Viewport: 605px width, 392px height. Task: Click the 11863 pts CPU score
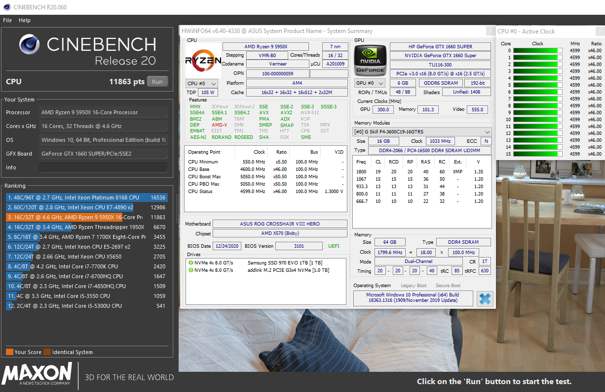(127, 82)
